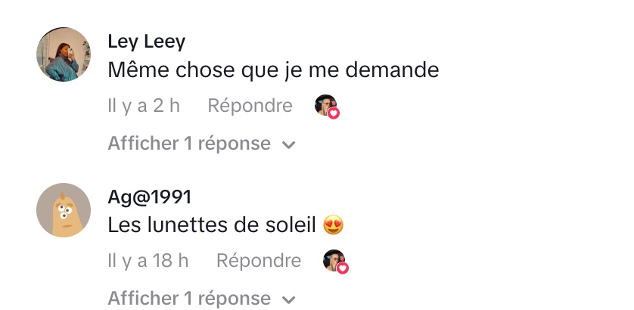Image resolution: width=634 pixels, height=310 pixels.
Task: Expand reply chevron under Ag@1991's comment
Action: pyautogui.click(x=288, y=299)
